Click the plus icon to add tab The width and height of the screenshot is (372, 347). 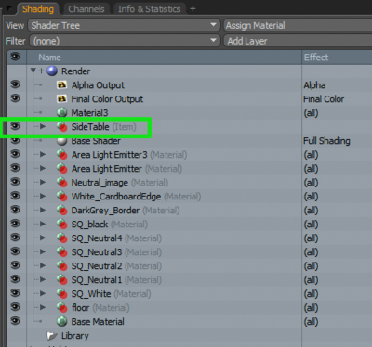coord(193,9)
